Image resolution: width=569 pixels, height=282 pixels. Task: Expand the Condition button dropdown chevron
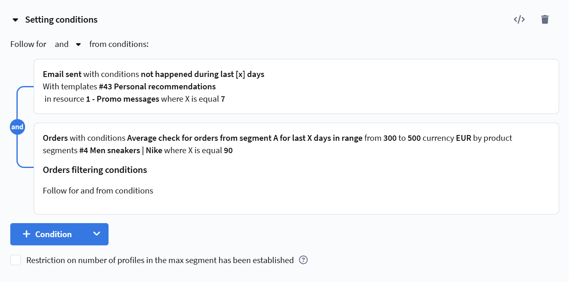97,234
